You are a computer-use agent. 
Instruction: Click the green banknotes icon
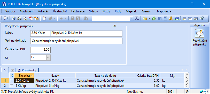pos(154,19)
